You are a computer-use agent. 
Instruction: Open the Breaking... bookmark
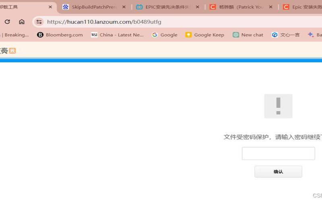14,35
